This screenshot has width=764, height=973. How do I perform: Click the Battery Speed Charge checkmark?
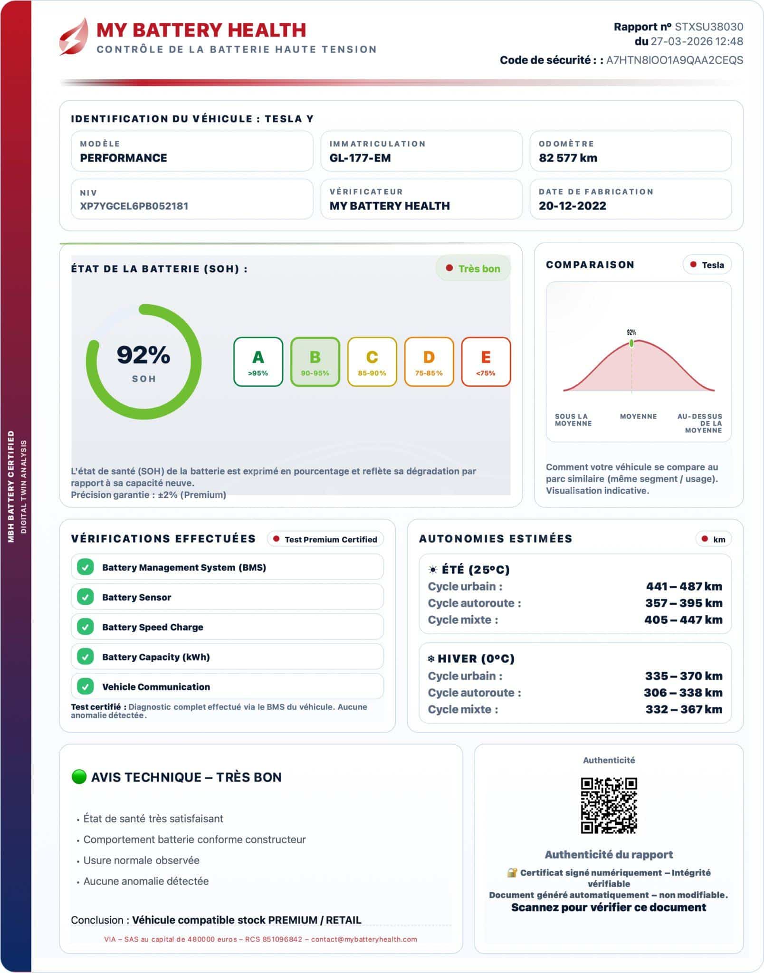(86, 627)
